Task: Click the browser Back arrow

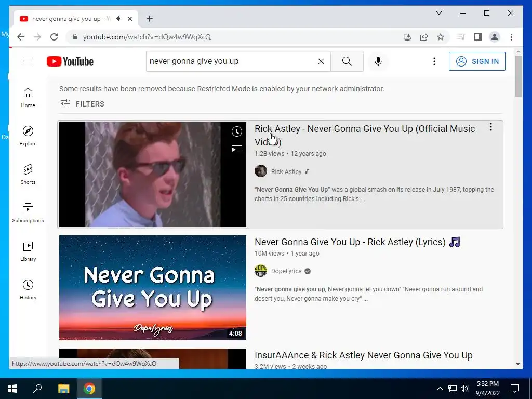Action: click(21, 37)
